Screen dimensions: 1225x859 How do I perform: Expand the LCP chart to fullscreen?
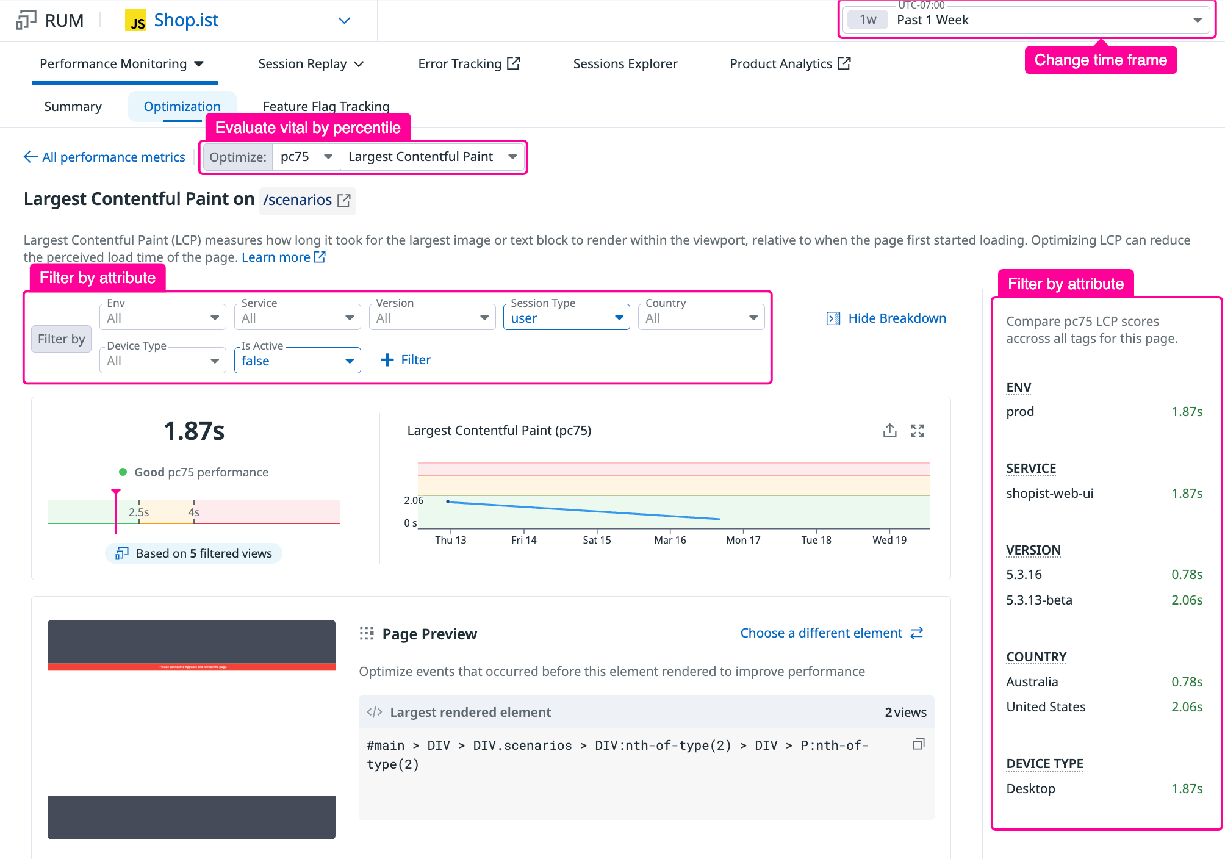[918, 430]
